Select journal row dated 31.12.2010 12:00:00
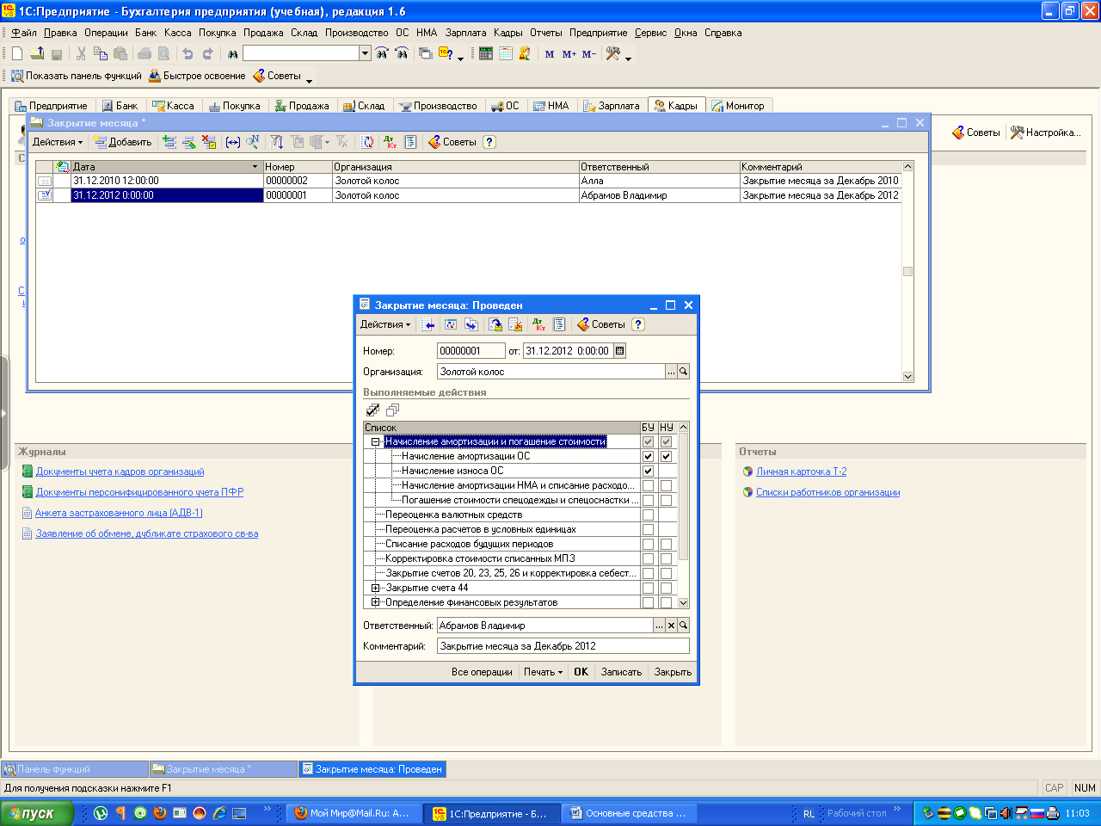Screen dimensions: 1101x826 tap(468, 181)
